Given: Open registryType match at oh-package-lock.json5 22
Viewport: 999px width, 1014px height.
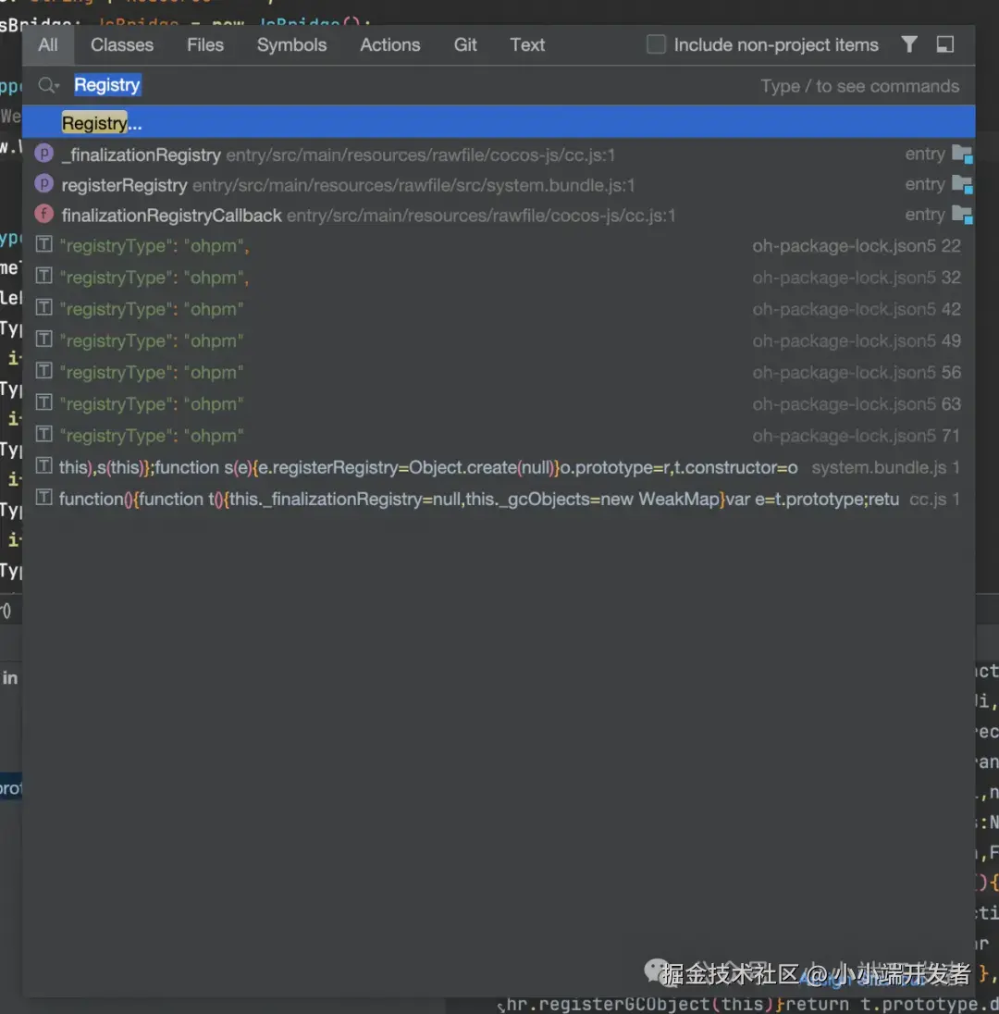Looking at the screenshot, I should [x=499, y=246].
